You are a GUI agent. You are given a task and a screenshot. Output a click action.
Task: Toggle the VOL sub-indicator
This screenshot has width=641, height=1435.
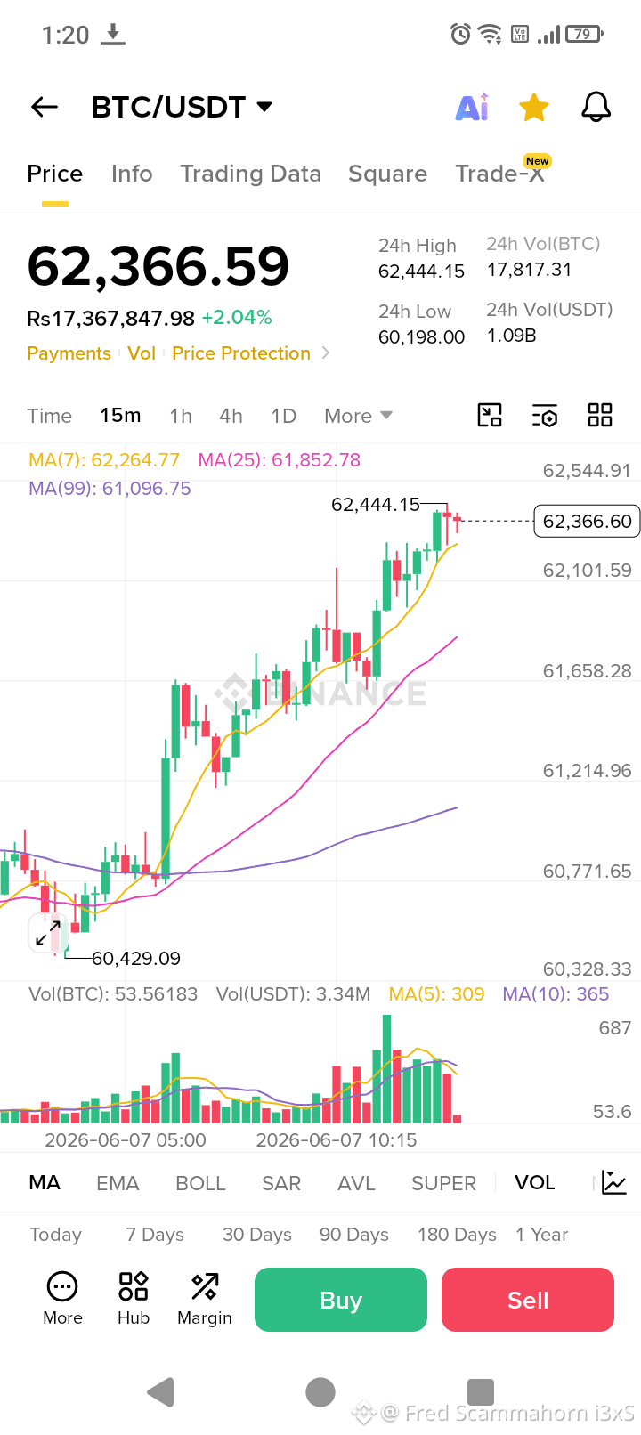point(534,1182)
